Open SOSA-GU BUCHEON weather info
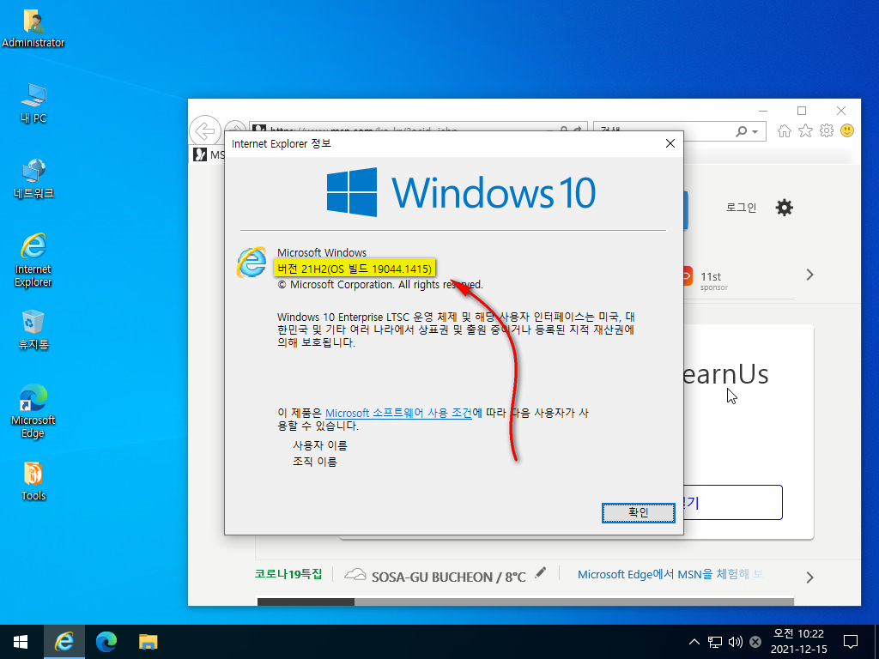This screenshot has height=659, width=879. pos(435,576)
